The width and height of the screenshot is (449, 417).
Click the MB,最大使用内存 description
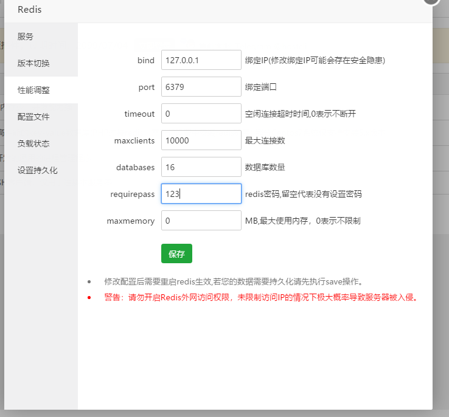pos(302,221)
